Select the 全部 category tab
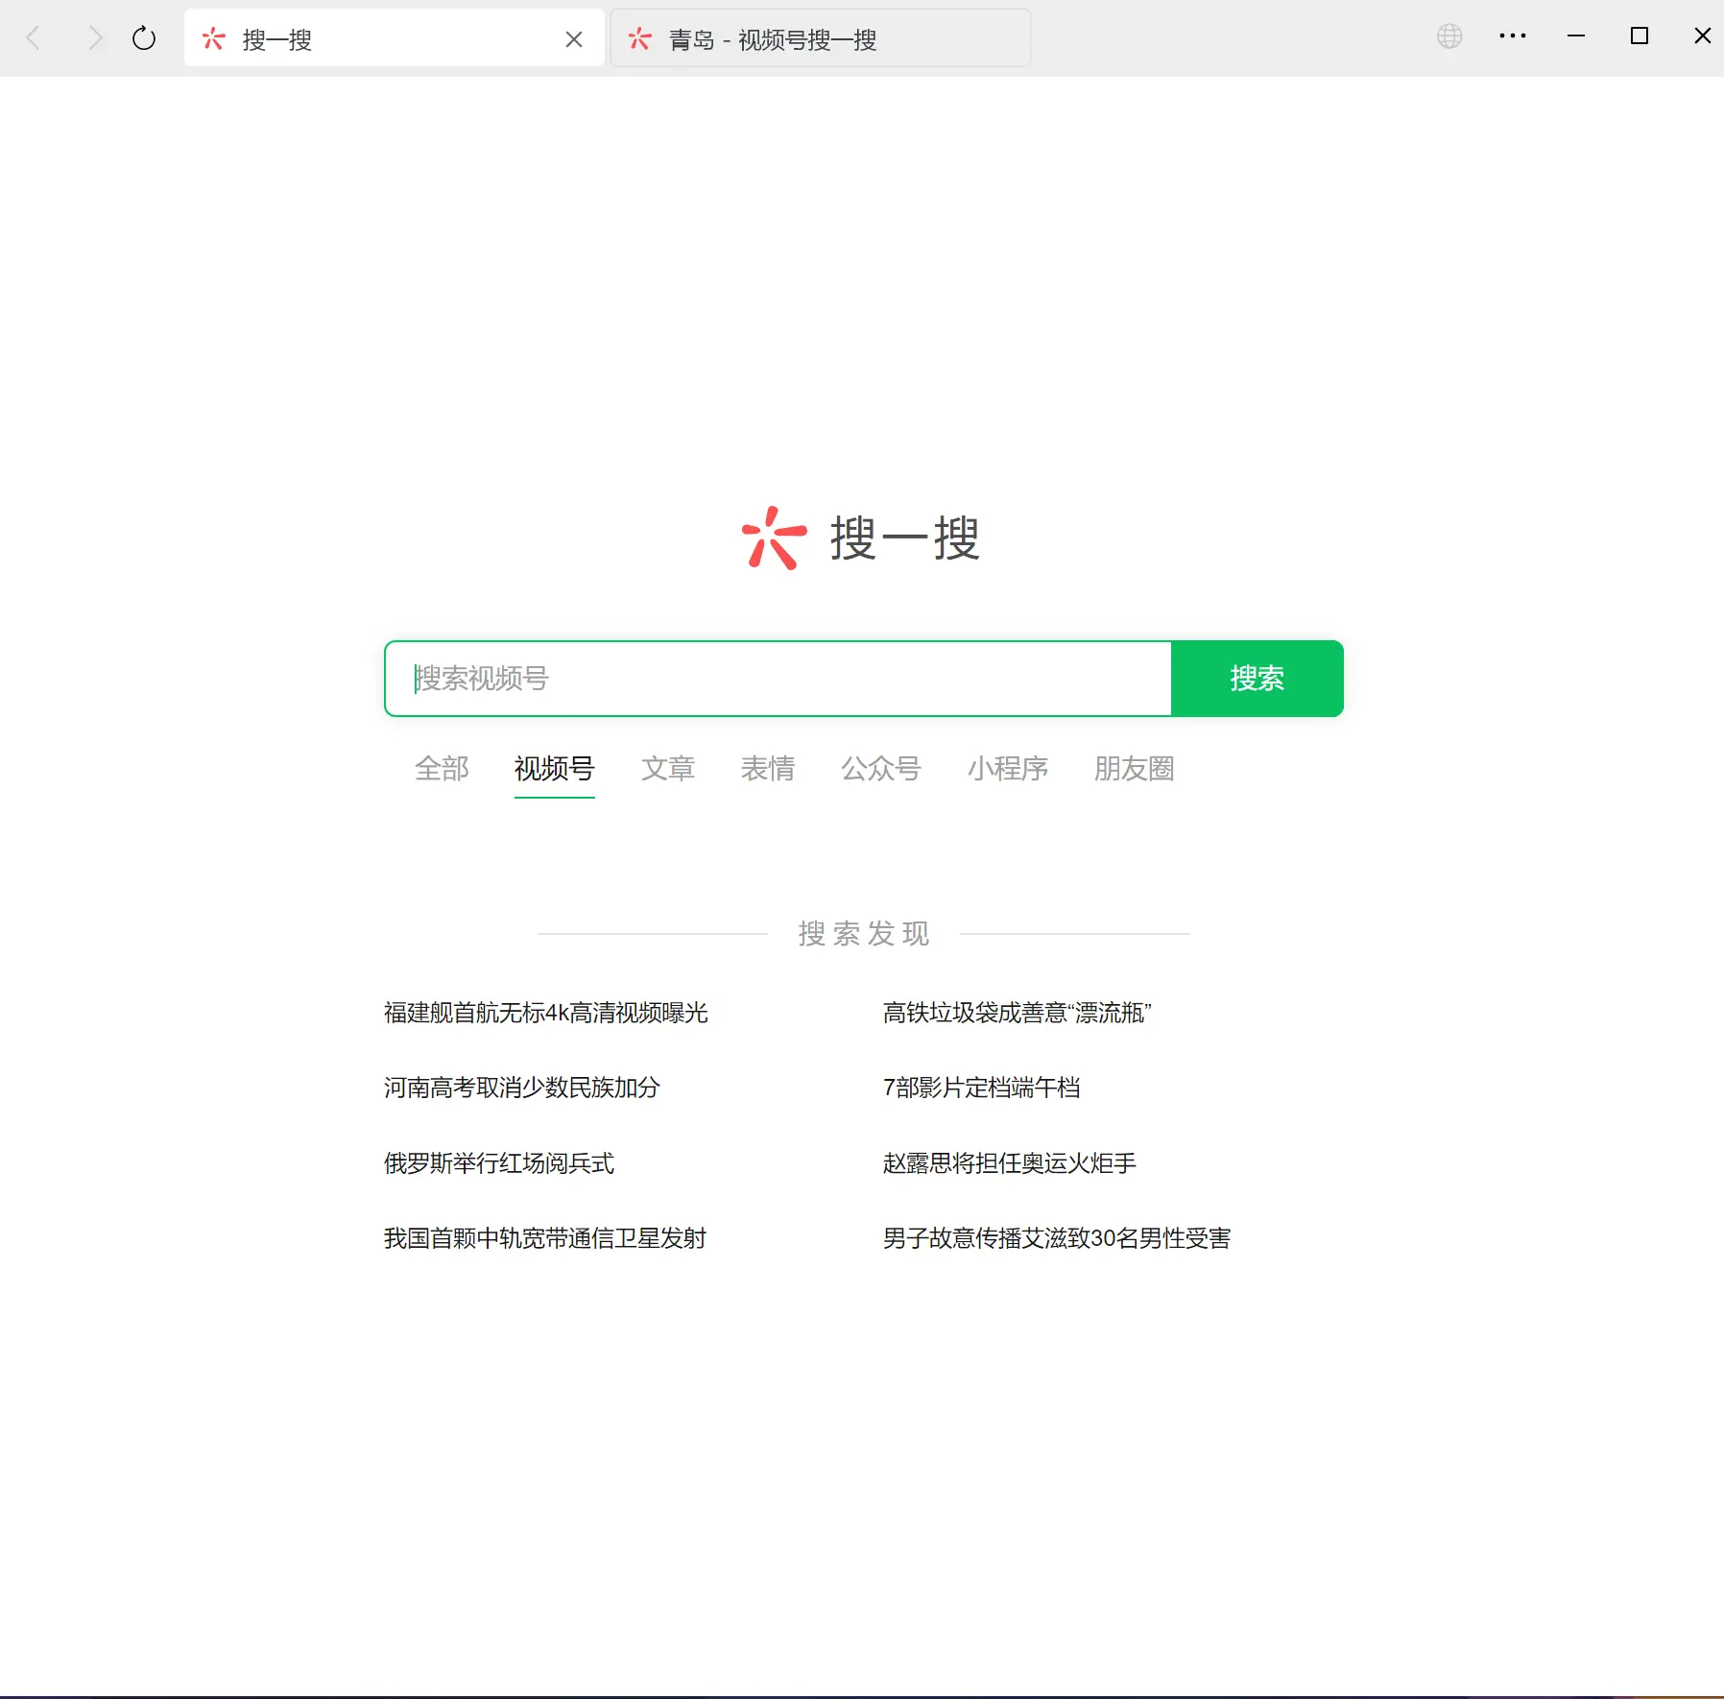 click(x=442, y=769)
